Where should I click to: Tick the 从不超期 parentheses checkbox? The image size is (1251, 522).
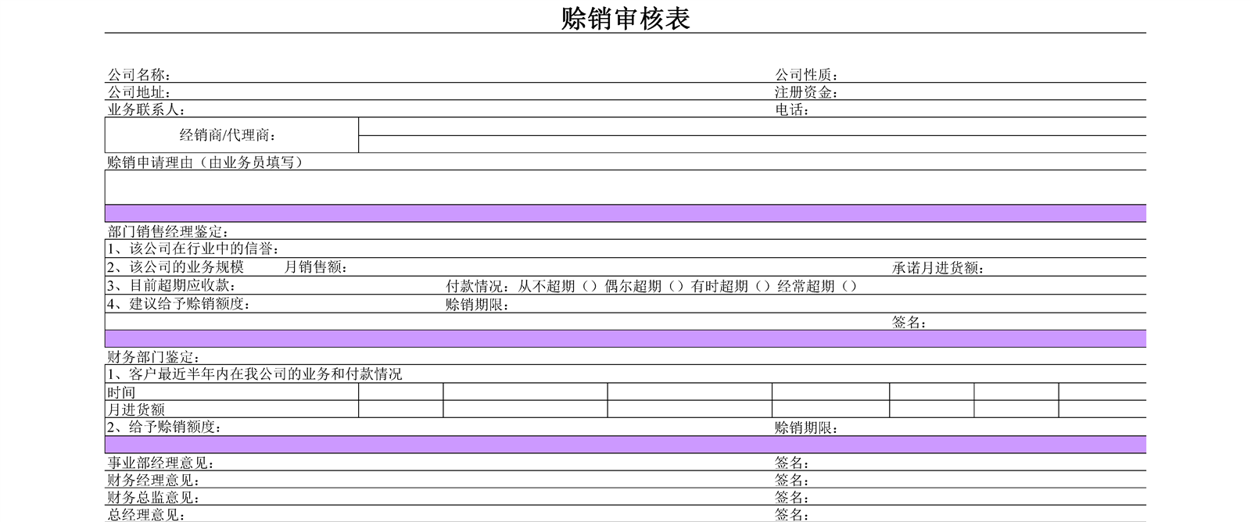coord(590,287)
